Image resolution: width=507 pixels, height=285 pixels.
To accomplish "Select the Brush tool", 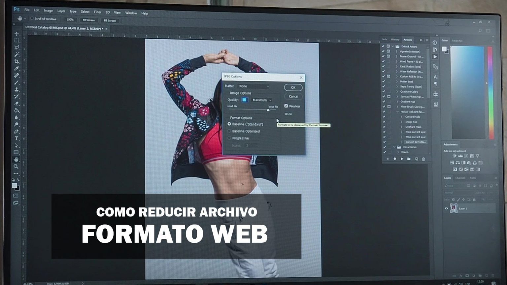I will [17, 82].
